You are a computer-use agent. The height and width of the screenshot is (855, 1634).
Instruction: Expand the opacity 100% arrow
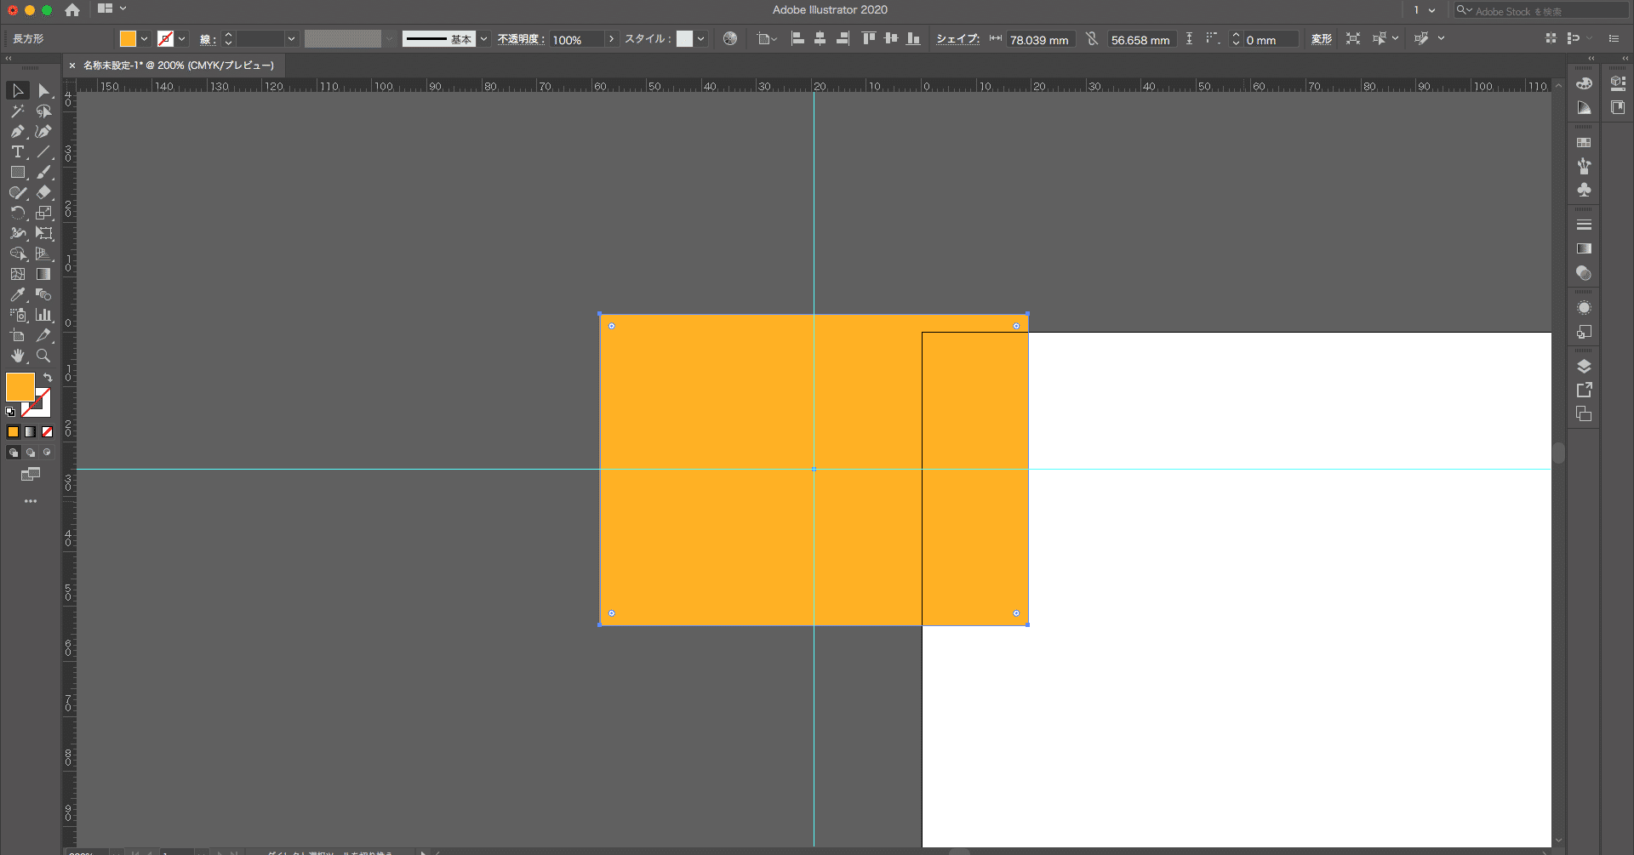(x=611, y=39)
